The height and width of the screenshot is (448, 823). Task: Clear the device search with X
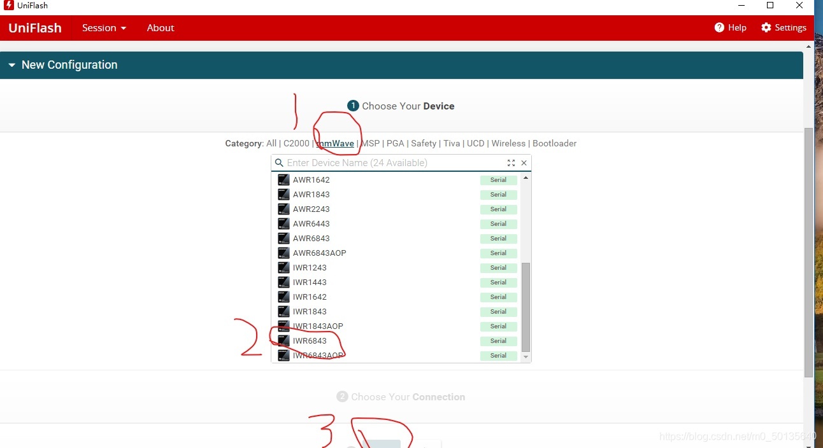(524, 163)
